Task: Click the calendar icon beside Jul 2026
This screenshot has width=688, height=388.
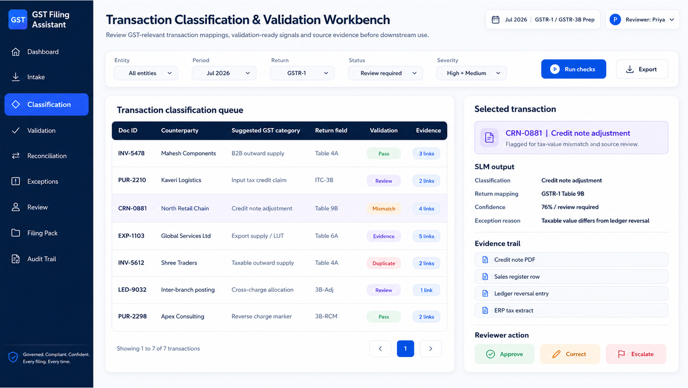Action: 495,19
